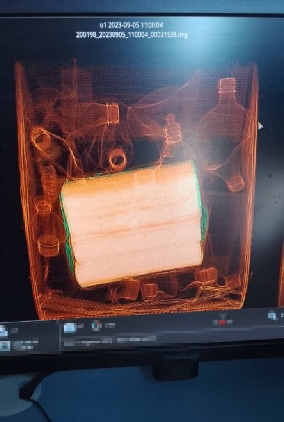Image resolution: width=284 pixels, height=422 pixels.
Task: Click the blurred status text in bottom bar center
Action: coord(109,338)
